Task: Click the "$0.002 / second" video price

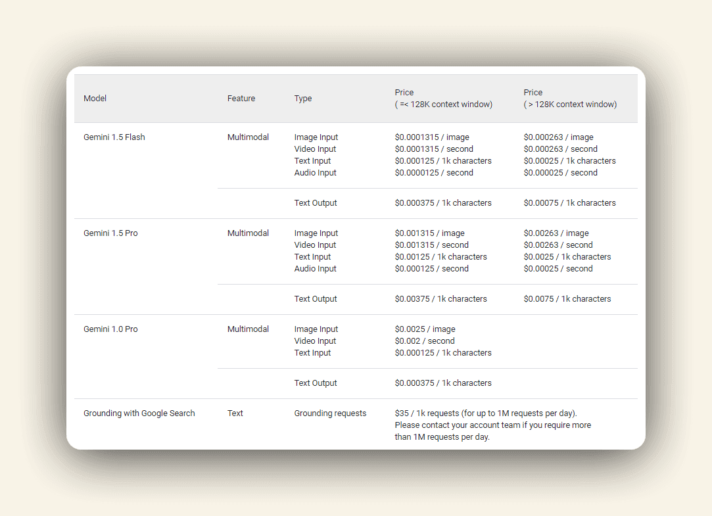Action: point(425,341)
